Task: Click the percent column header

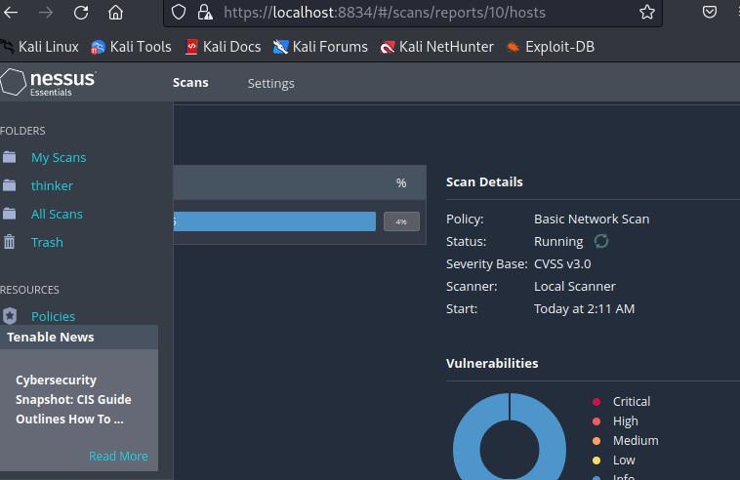Action: click(401, 183)
